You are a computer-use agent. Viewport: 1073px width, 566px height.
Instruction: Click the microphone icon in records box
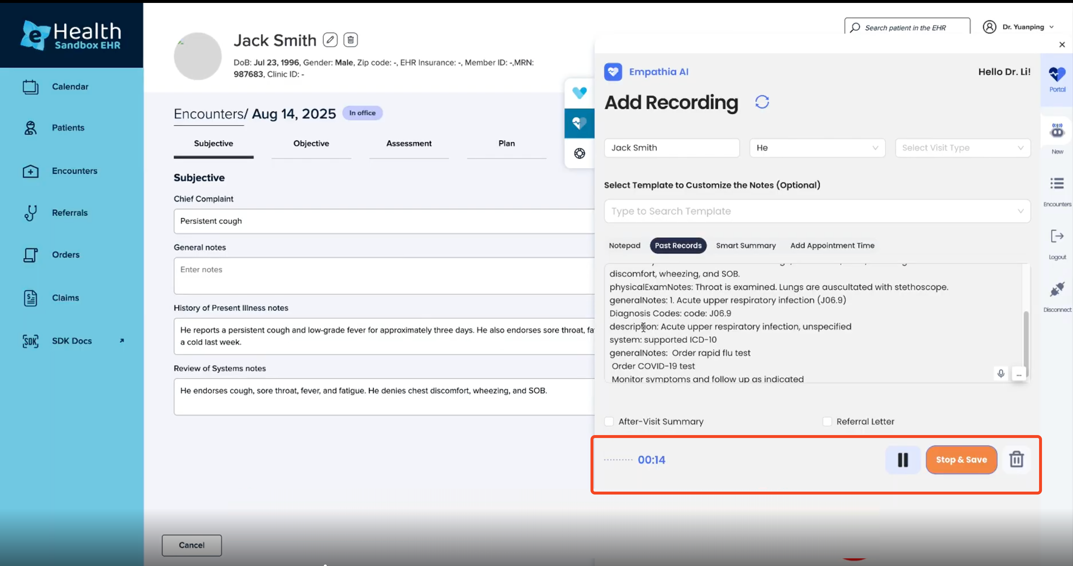pos(1000,373)
